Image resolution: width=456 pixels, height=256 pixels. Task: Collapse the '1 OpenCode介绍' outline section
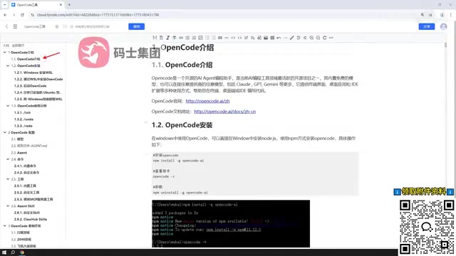(5, 52)
